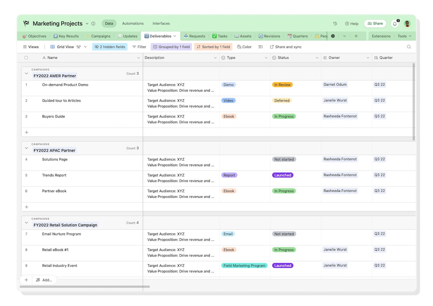The height and width of the screenshot is (306, 433).
Task: Click Launched status for Trends Report
Action: click(x=283, y=175)
